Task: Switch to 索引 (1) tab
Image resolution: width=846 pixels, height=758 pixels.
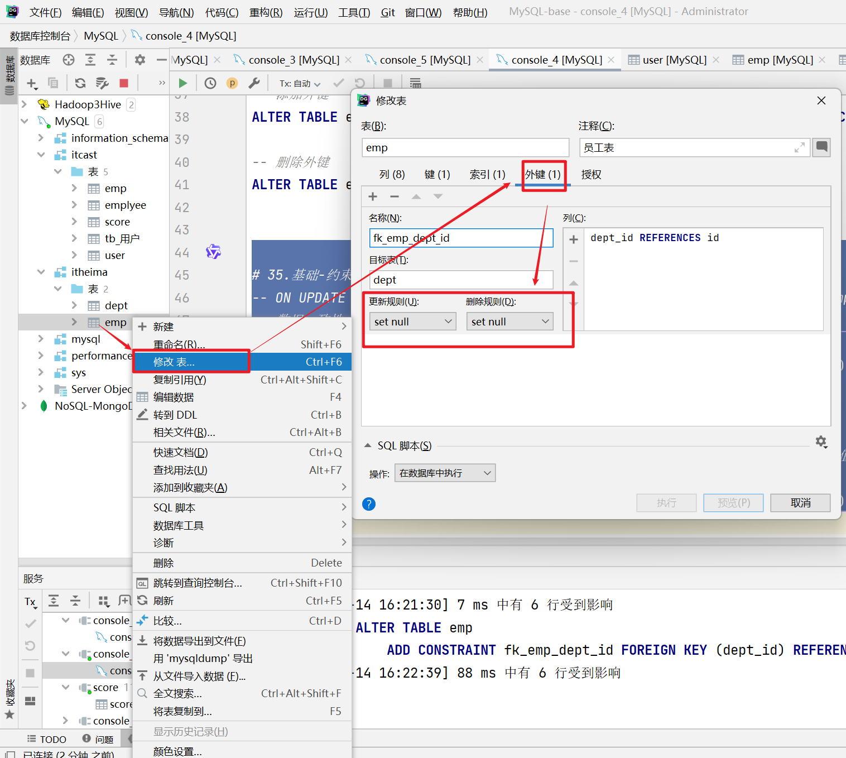Action: click(487, 175)
